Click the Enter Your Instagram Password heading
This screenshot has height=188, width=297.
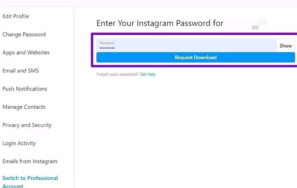[159, 23]
